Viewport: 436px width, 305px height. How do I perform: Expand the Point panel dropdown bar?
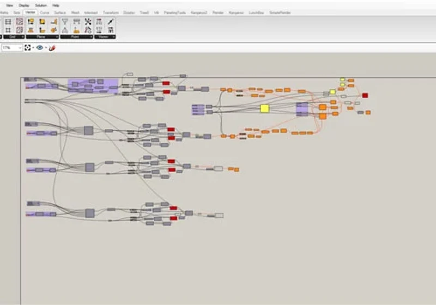click(x=76, y=36)
